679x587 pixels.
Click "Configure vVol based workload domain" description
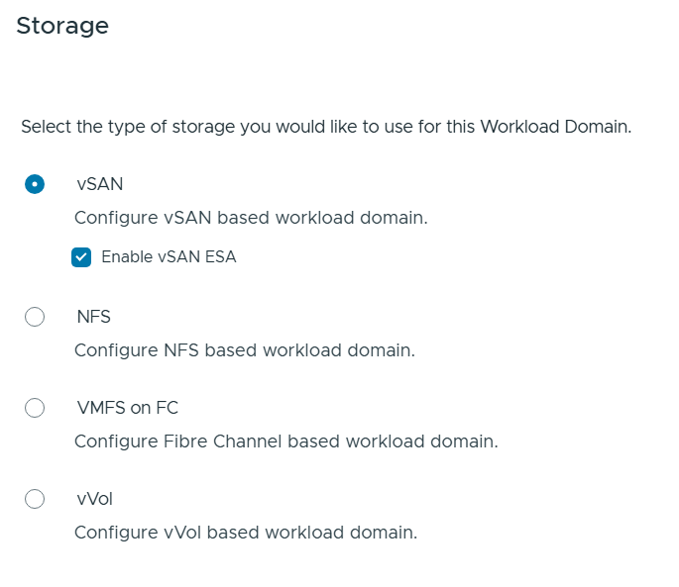[x=246, y=533]
